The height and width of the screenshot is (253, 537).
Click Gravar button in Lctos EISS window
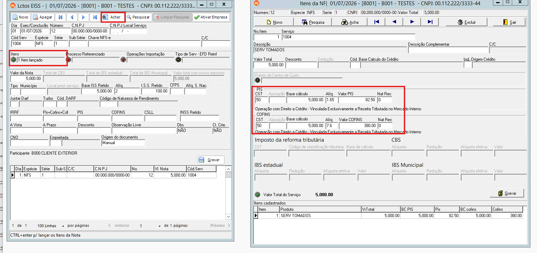(x=210, y=160)
